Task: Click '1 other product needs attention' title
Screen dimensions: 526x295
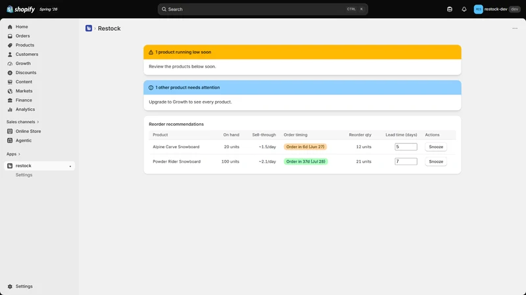Action: [187, 88]
